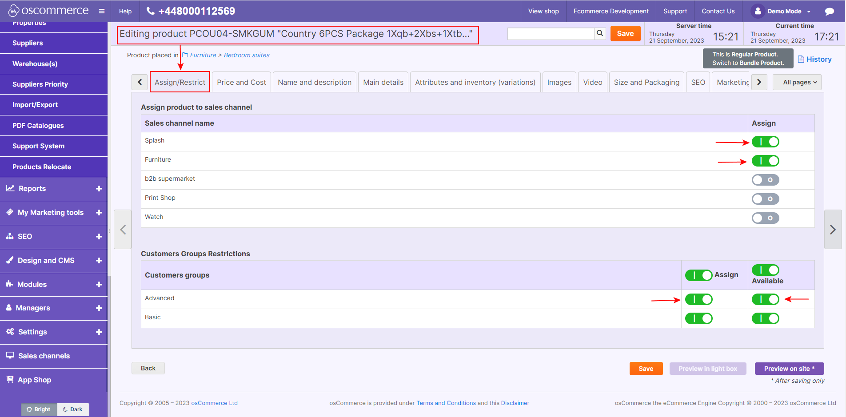This screenshot has height=417, width=846.
Task: Toggle Assign all customer groups header switch
Action: [699, 275]
